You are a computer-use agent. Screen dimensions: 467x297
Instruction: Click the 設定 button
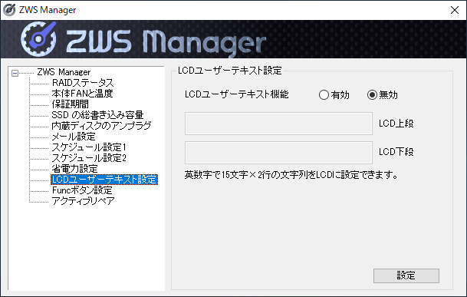coord(406,276)
